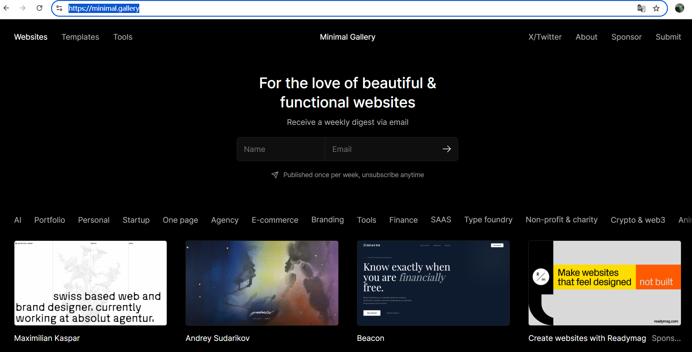Focus the Name input field
The image size is (692, 352).
click(x=281, y=149)
